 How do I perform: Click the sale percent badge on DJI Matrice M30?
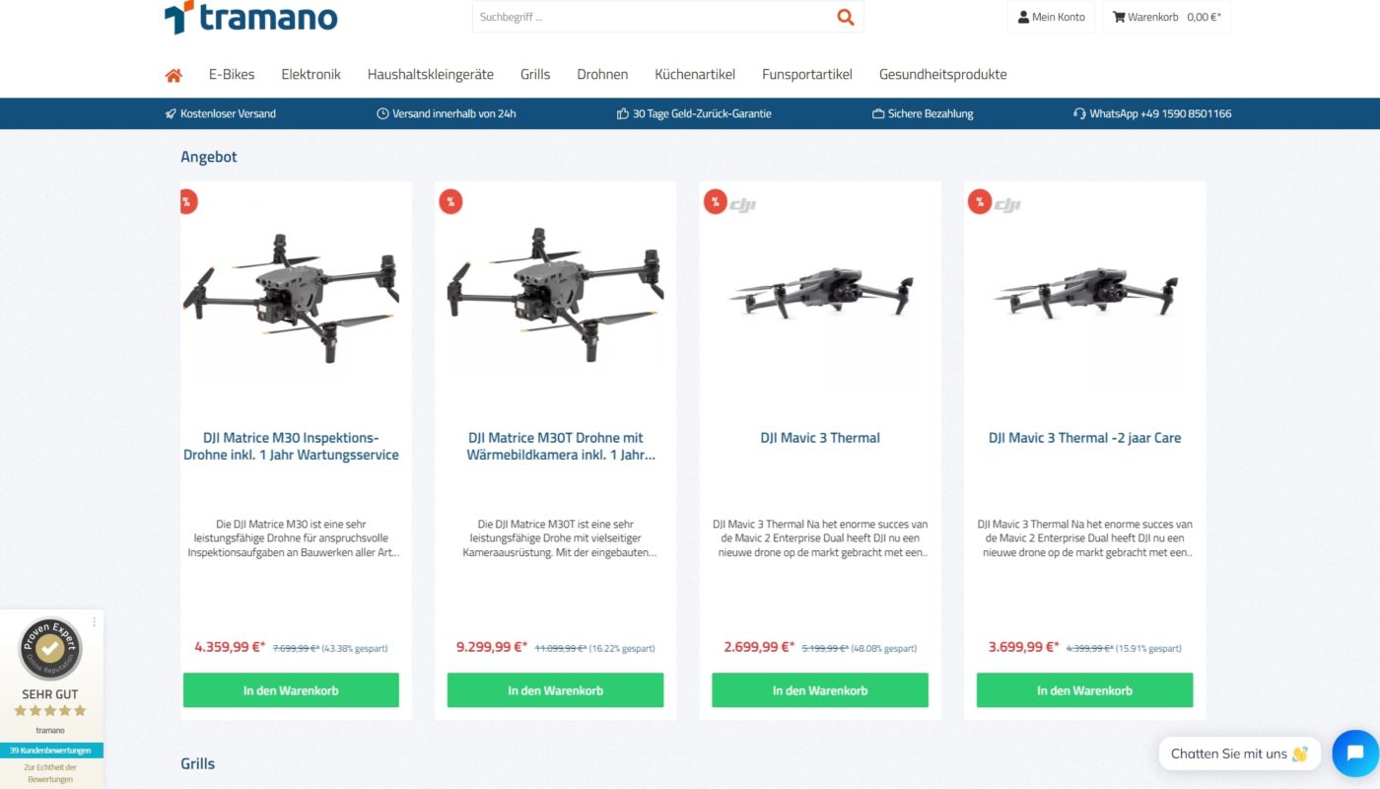[187, 201]
